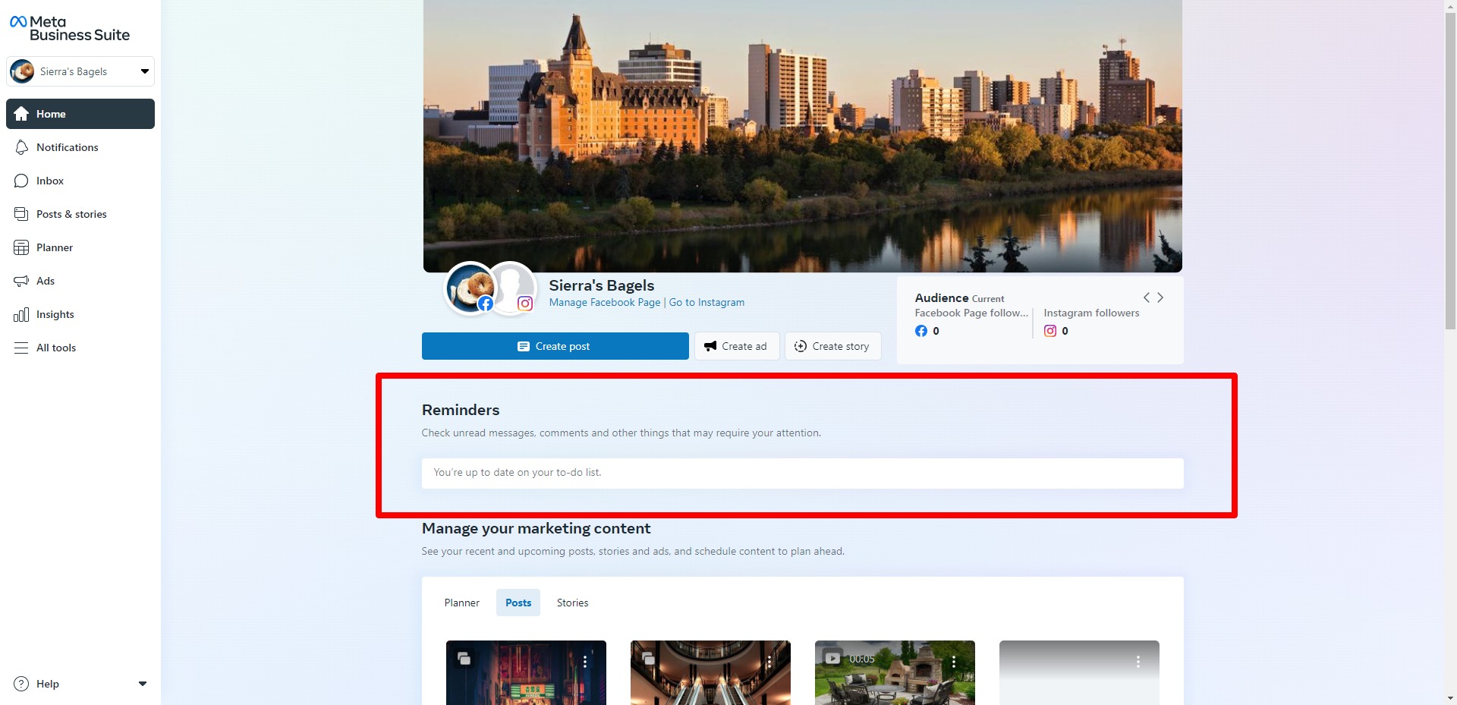The image size is (1457, 705).
Task: Click the Facebook icon under Page followers
Action: click(921, 331)
